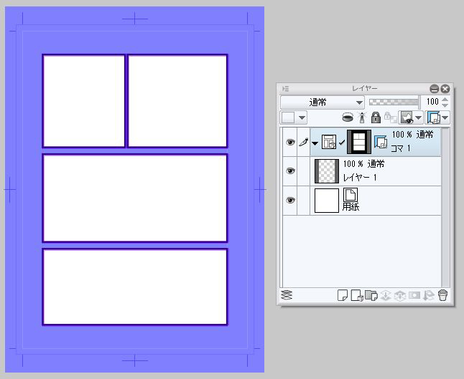Click the stacked layers icon at panel bottom
Image resolution: width=464 pixels, height=379 pixels.
[x=287, y=295]
